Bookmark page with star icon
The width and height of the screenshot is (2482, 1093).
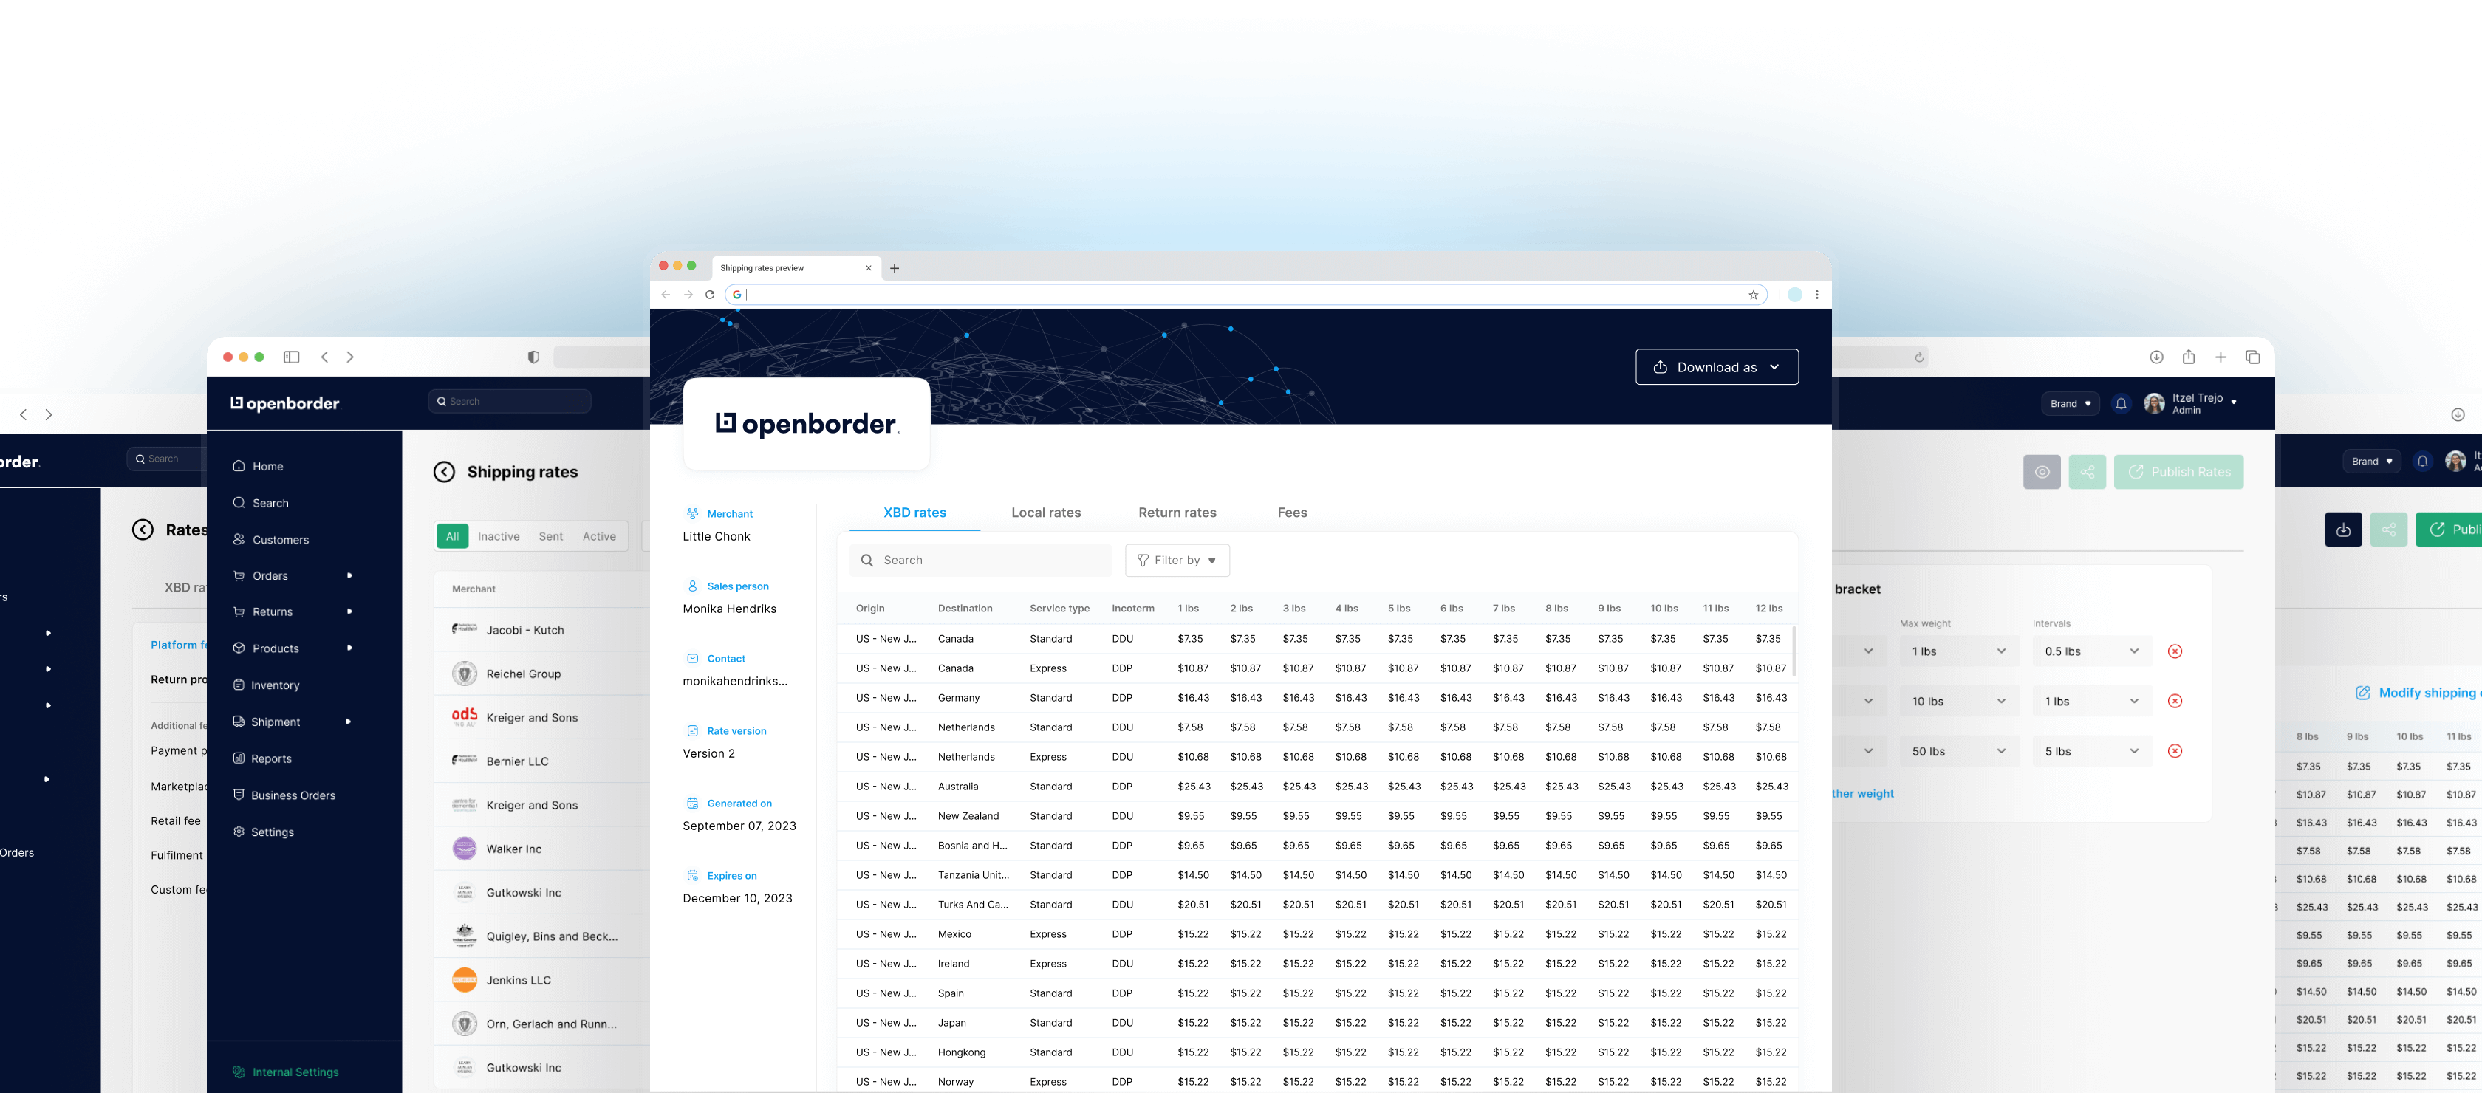[x=1753, y=295]
